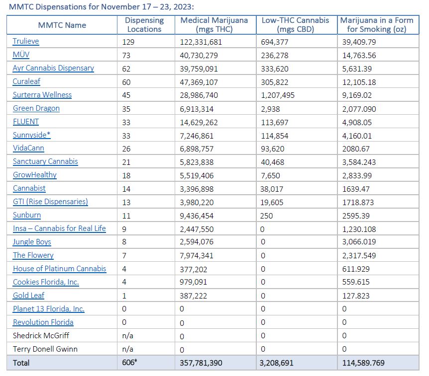This screenshot has height=376, width=429.
Task: Open the Sunburn link
Action: point(27,215)
